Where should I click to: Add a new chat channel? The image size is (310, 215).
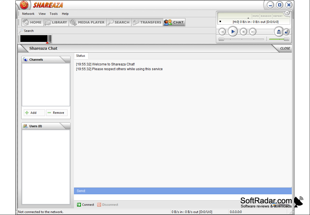point(34,113)
